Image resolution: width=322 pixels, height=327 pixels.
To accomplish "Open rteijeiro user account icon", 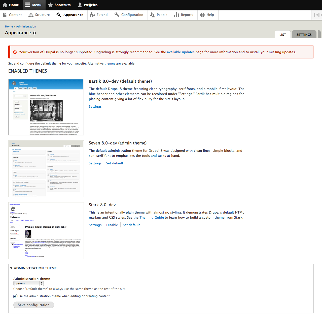I will (x=80, y=5).
